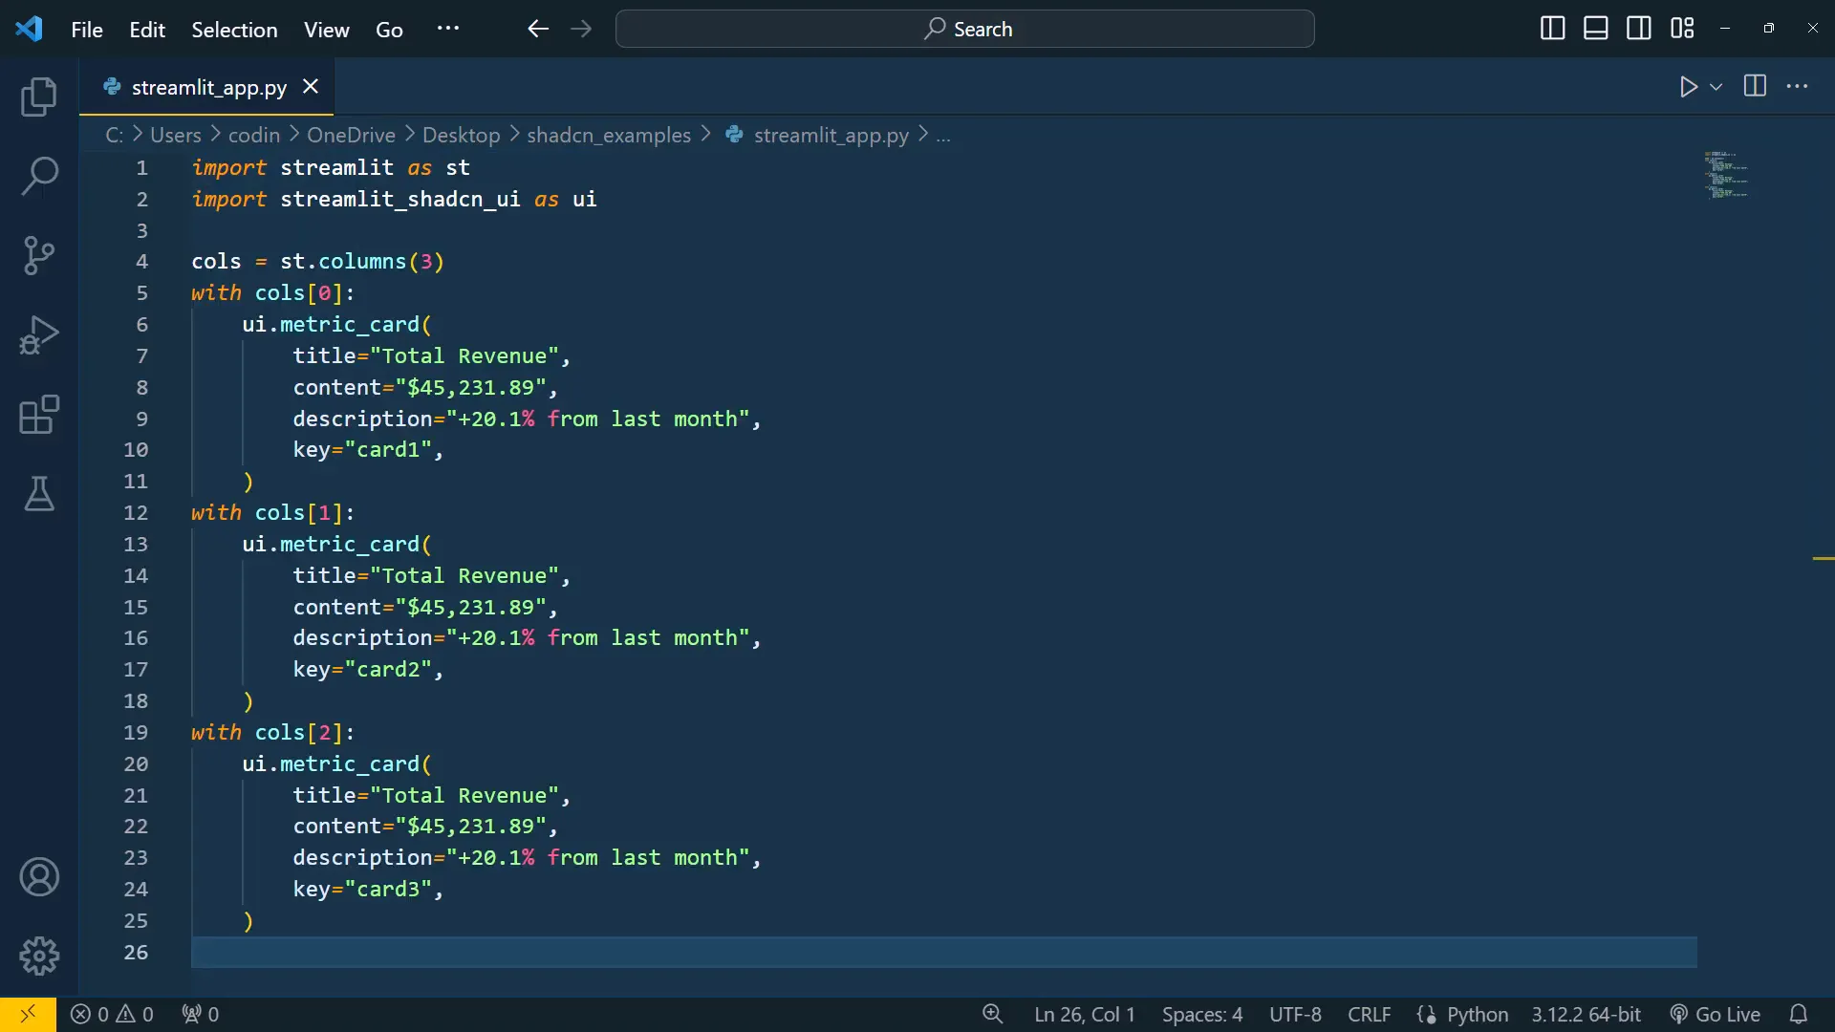Screen dimensions: 1835x1032
Task: Expand the Run Python File dropdown arrow
Action: [1716, 87]
